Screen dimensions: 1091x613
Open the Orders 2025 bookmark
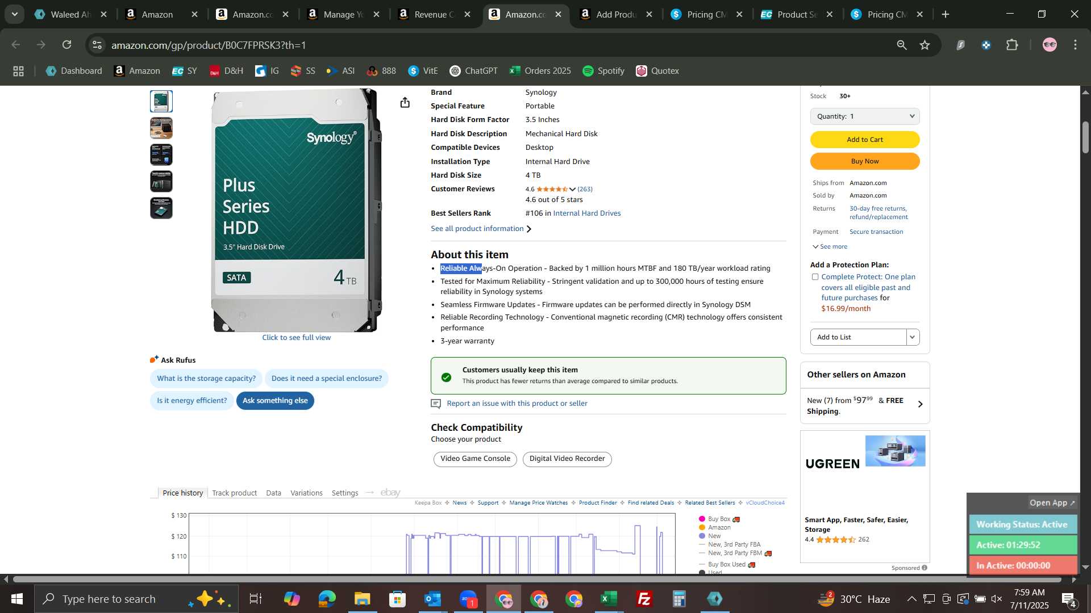(x=540, y=71)
